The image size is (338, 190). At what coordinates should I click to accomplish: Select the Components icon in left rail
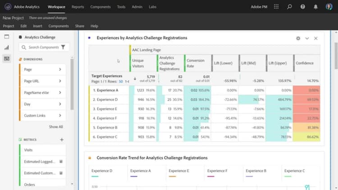[7, 59]
